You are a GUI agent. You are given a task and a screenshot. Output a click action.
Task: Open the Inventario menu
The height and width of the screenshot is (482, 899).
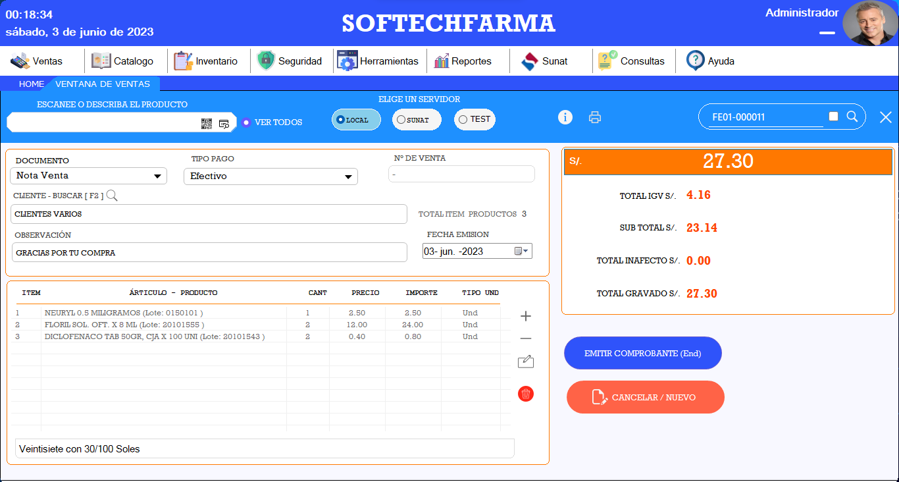click(206, 61)
